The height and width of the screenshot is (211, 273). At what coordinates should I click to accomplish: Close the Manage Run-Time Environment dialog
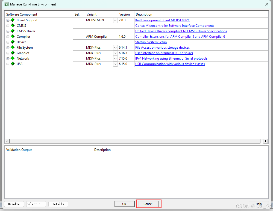point(266,4)
